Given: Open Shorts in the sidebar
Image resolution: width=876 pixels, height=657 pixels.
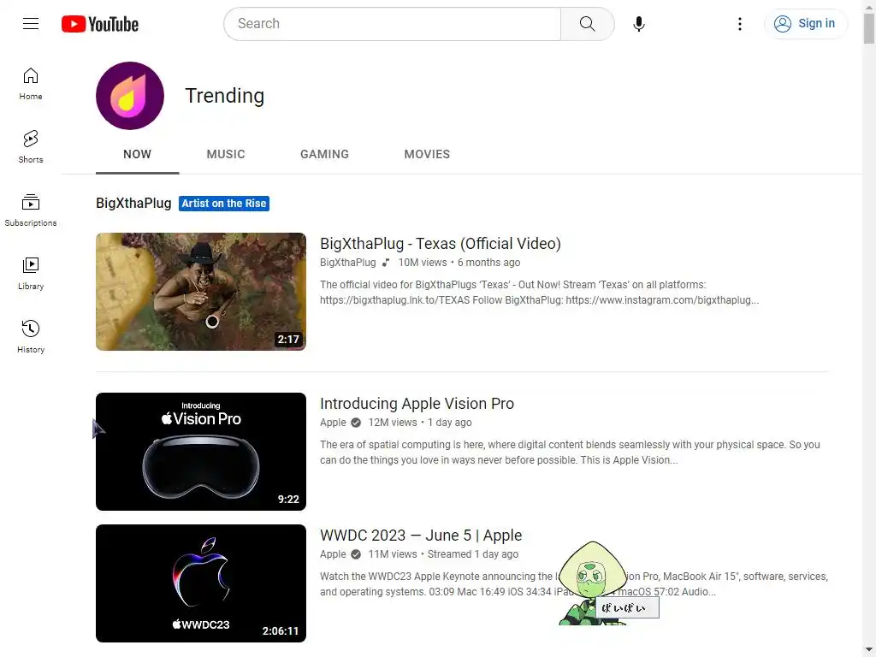Looking at the screenshot, I should tap(31, 147).
